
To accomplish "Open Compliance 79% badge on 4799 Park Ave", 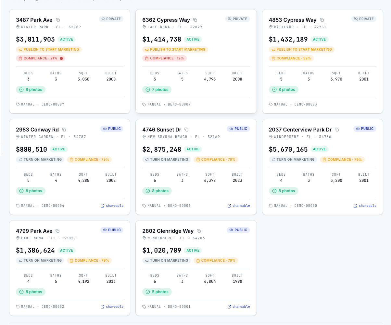I will coord(89,260).
